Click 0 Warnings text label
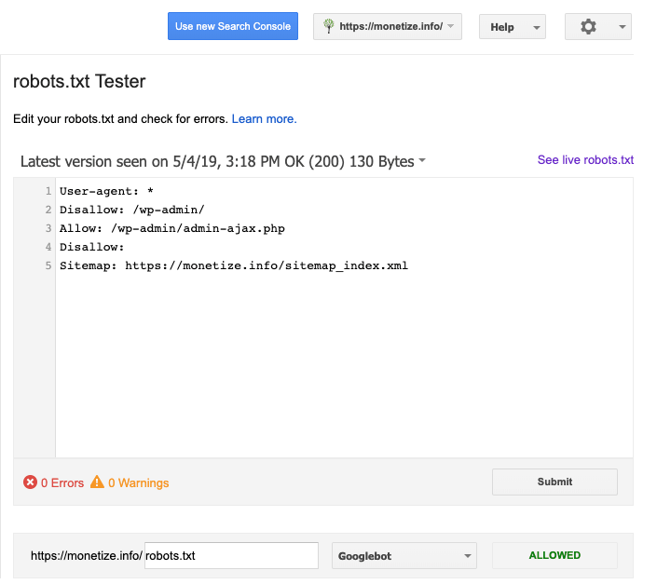657x584 pixels. pos(138,482)
